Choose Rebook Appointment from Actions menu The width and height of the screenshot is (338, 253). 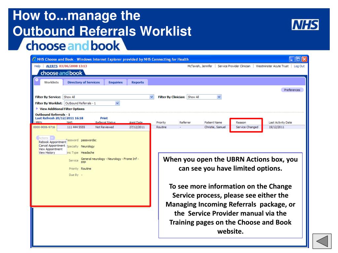point(52,142)
